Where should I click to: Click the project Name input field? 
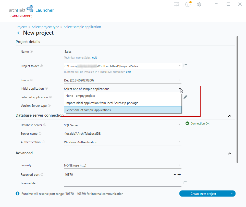tap(123, 52)
